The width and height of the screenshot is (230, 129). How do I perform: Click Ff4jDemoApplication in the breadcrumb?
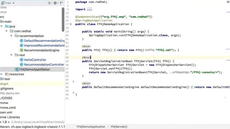91,126
